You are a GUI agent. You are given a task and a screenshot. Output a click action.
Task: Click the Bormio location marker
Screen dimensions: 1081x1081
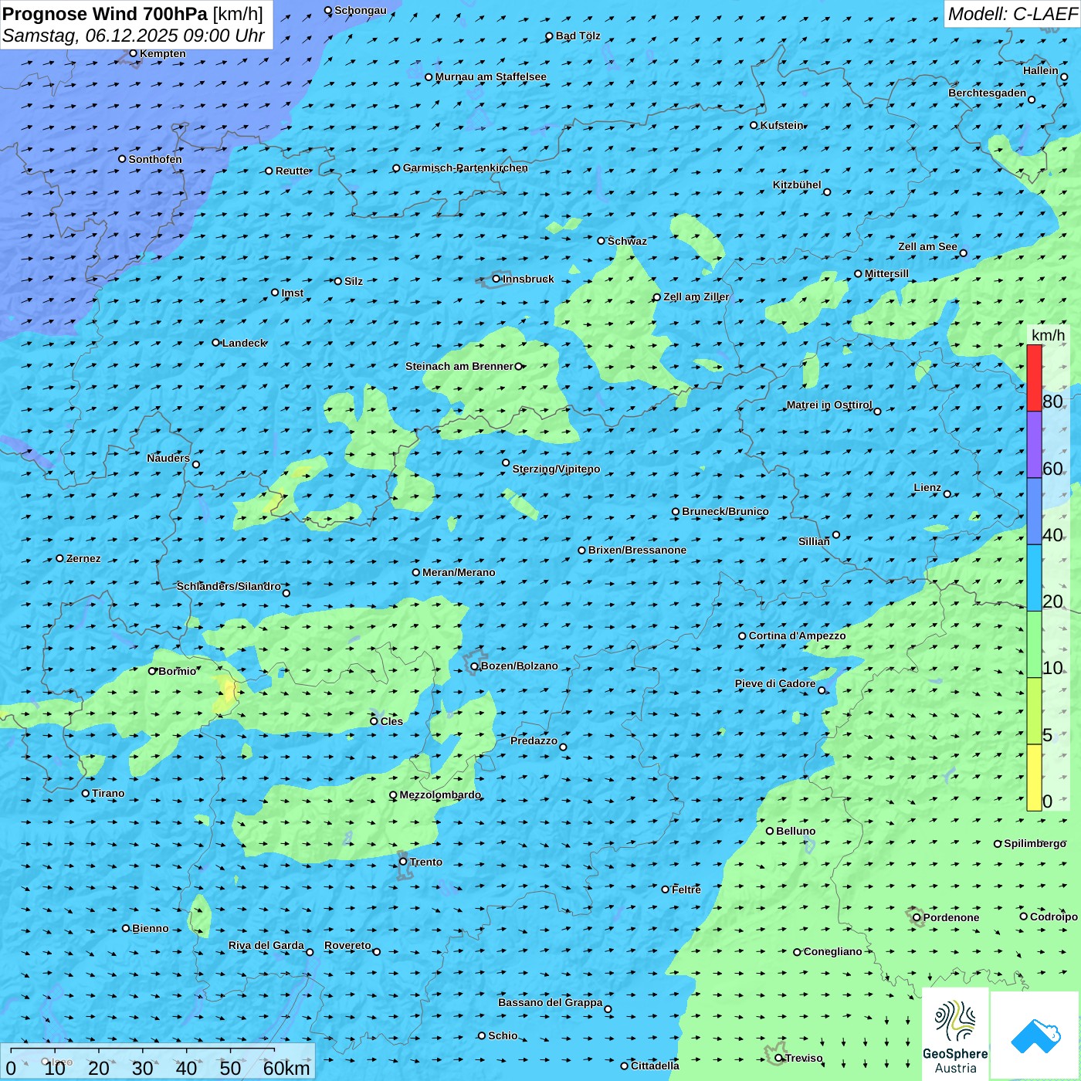pos(152,671)
